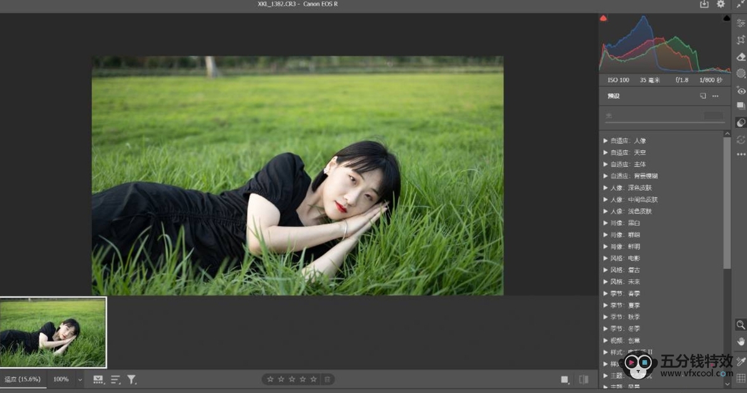The width and height of the screenshot is (747, 393).
Task: Create new preset icon in Presets header
Action: point(703,96)
